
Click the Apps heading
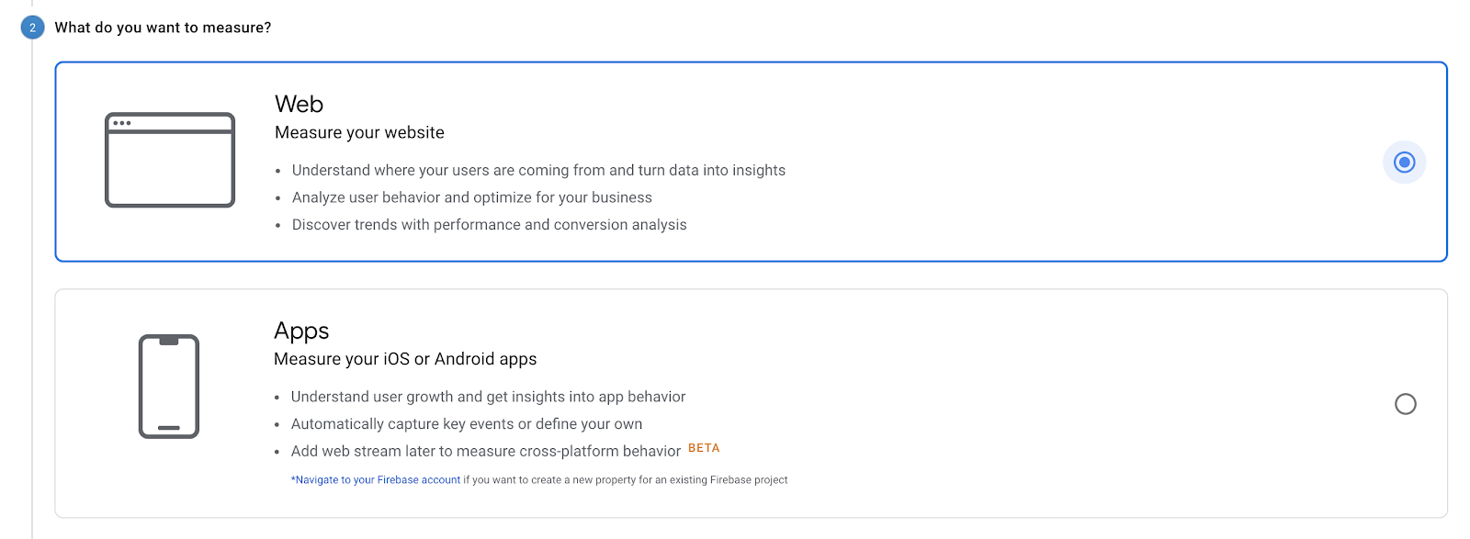tap(301, 331)
